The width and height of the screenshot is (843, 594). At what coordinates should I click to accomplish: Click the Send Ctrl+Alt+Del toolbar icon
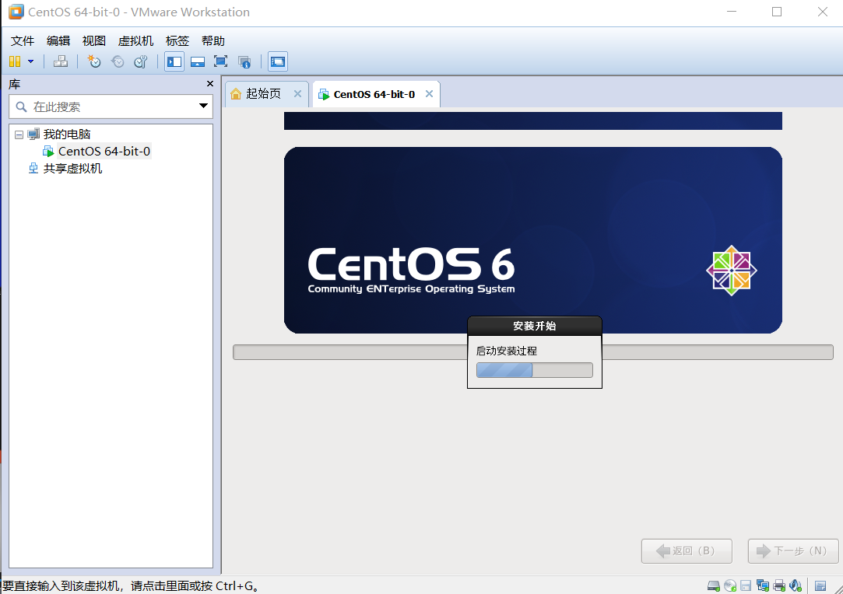tap(61, 61)
